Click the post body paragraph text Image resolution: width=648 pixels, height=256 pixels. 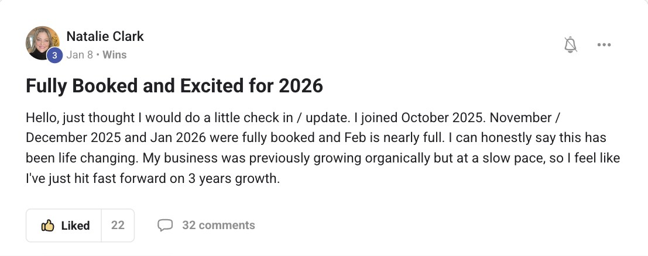[x=323, y=148]
